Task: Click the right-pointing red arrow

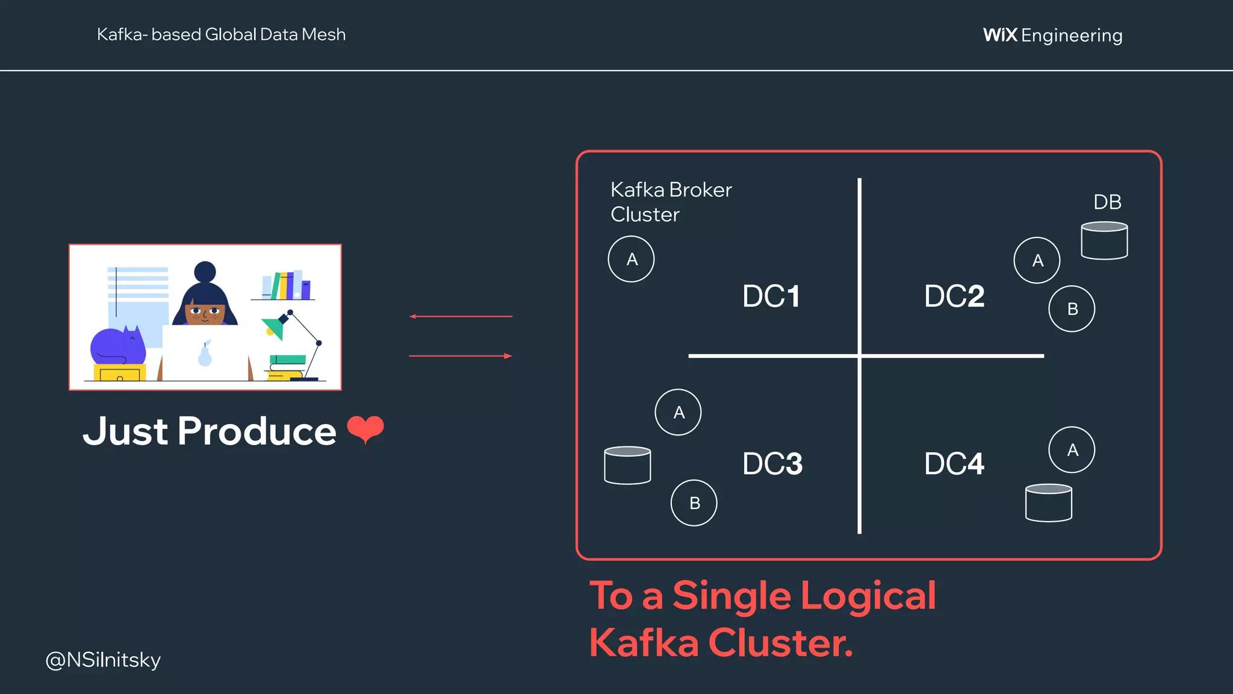Action: (461, 356)
